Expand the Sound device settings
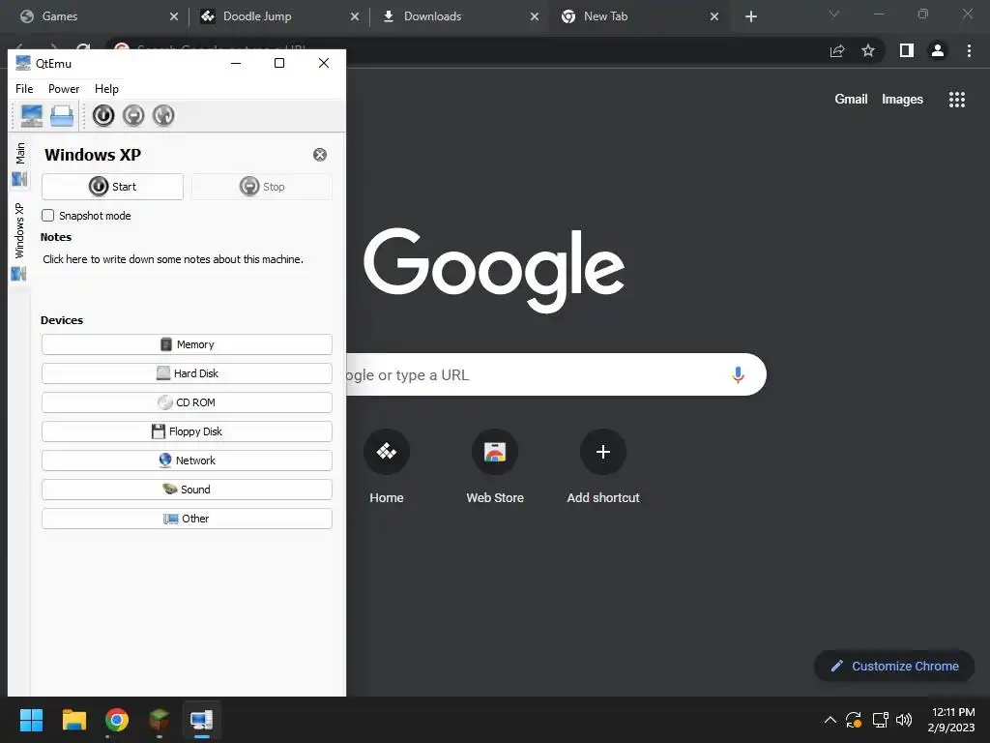990x743 pixels. (x=187, y=490)
